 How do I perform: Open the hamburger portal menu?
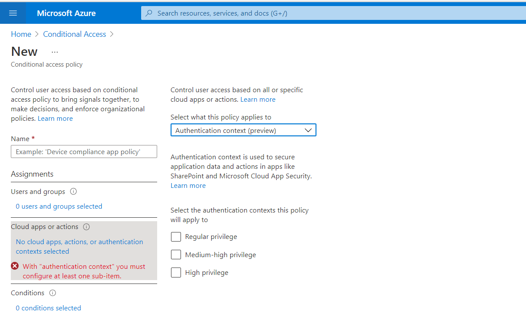pos(13,13)
